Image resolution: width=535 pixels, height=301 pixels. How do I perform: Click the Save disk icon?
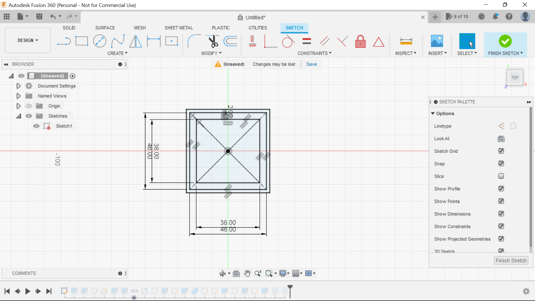click(39, 17)
